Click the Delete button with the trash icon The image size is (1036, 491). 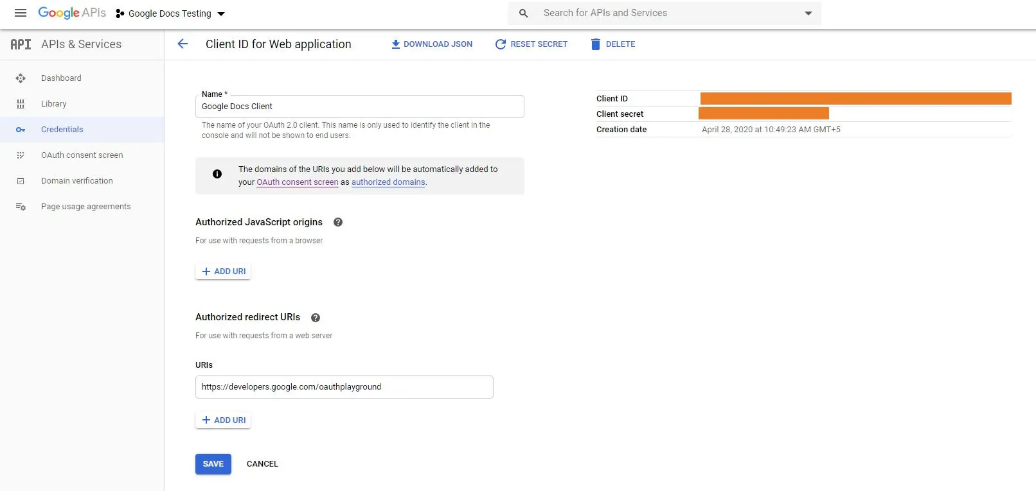(613, 44)
